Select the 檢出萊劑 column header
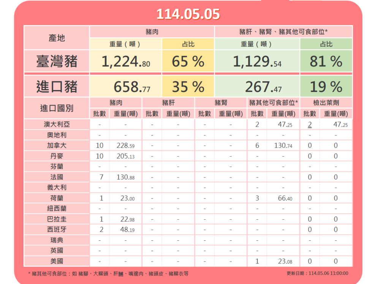The image size is (380, 284). coord(327,102)
